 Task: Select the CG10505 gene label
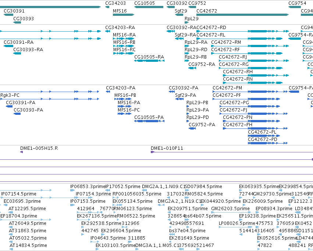tap(144, 3)
